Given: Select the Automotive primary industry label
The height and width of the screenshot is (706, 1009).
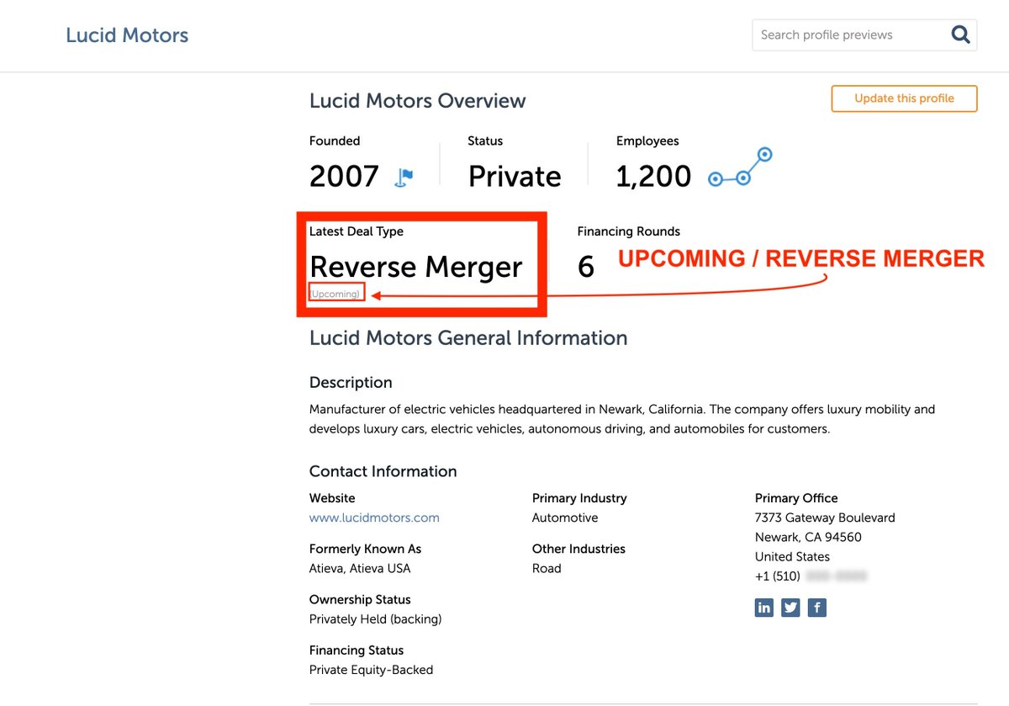Looking at the screenshot, I should click(564, 518).
